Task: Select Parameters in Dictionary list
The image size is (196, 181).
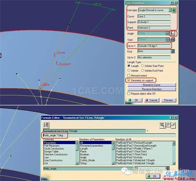Action: tap(60, 143)
